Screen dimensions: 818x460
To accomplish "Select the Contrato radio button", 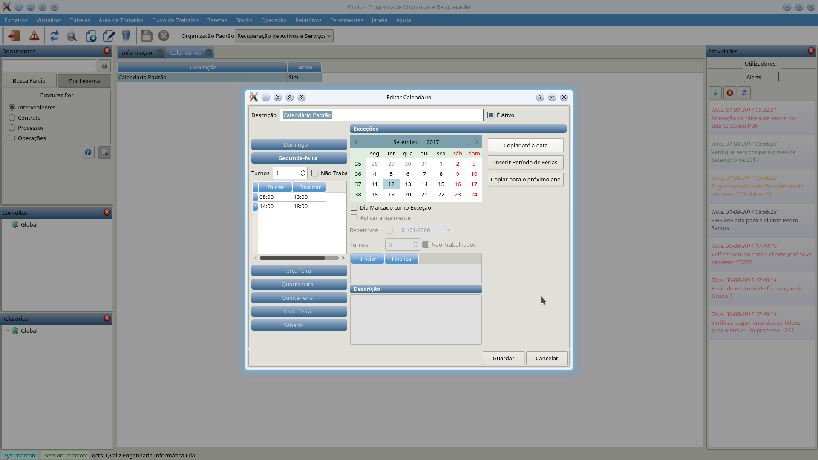I will point(12,118).
